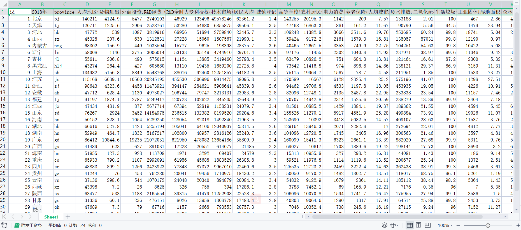Image resolution: width=521 pixels, height=230 pixels.
Task: Click the status bar '求和=0' text
Action: click(x=95, y=225)
